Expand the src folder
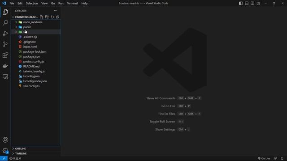This screenshot has width=287, height=161. (x=36, y=32)
